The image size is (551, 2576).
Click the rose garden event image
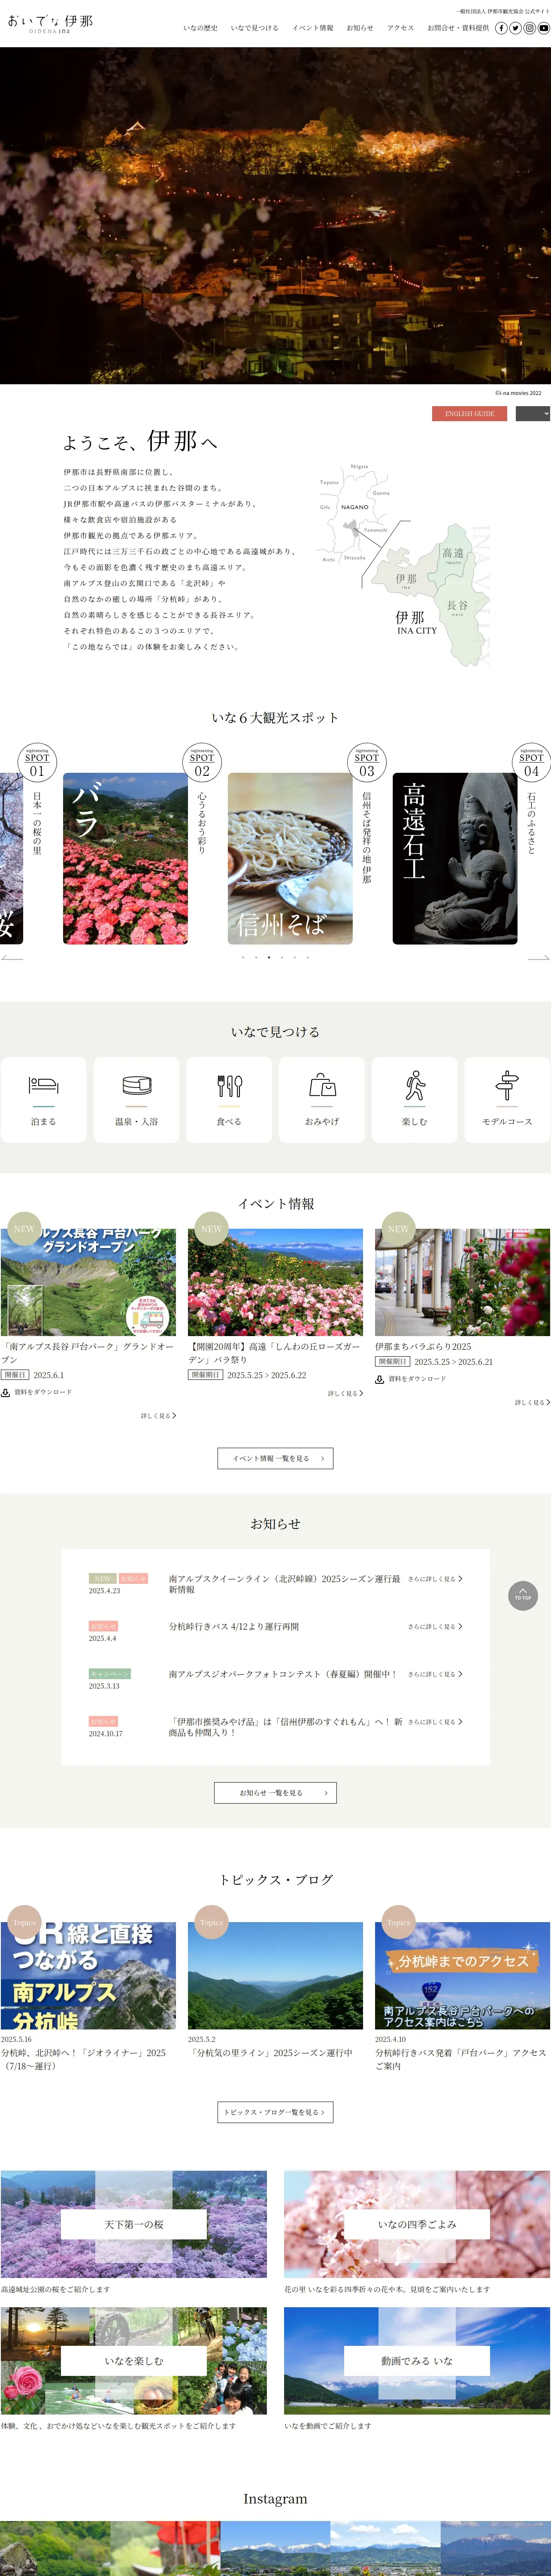275,1282
